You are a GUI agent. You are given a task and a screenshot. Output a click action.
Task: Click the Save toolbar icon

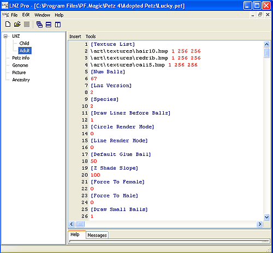tap(27, 25)
